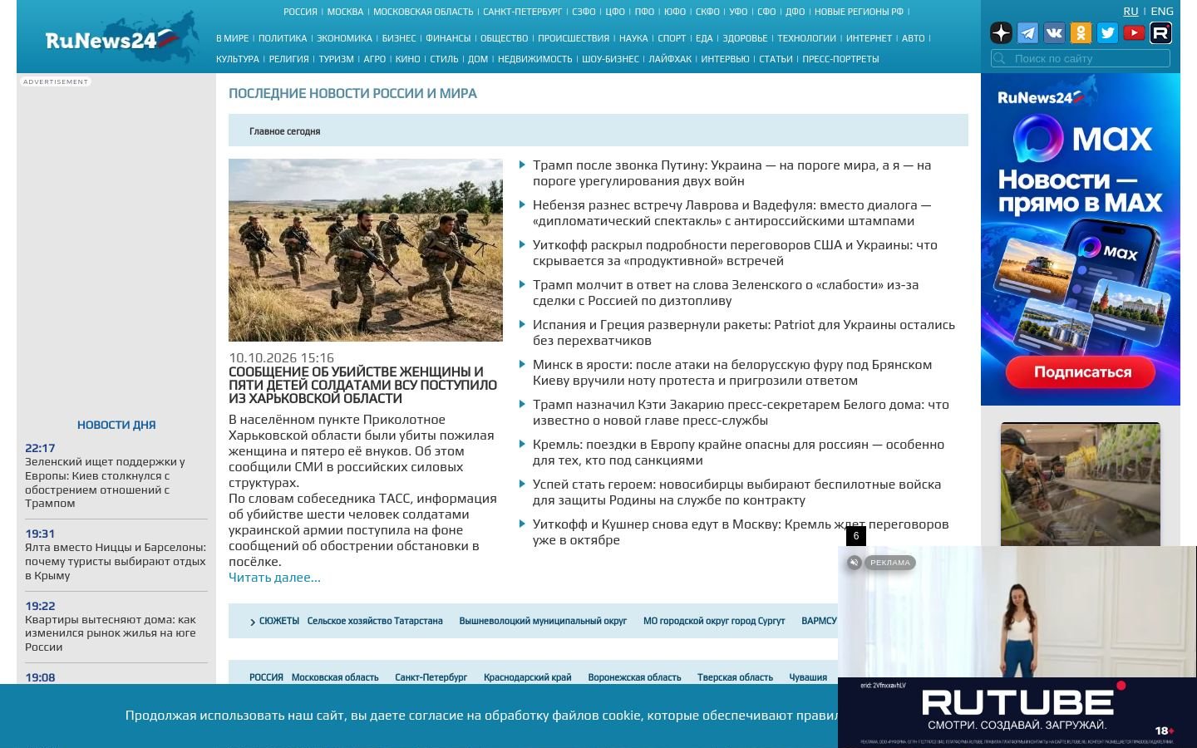
Task: Open the Минск в ярости article
Action: 732,372
